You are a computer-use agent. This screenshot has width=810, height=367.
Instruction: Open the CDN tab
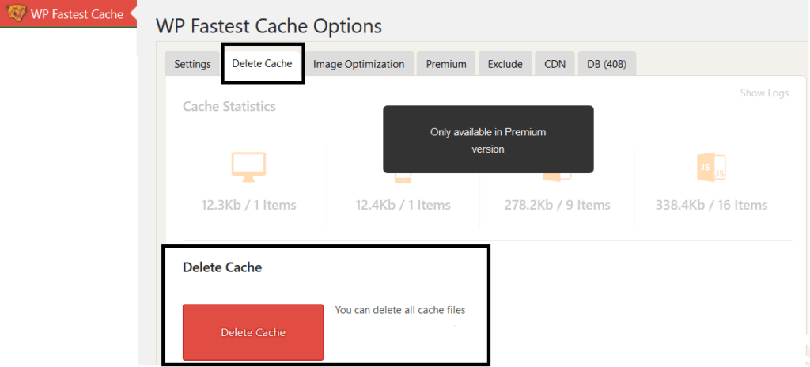pyautogui.click(x=555, y=65)
